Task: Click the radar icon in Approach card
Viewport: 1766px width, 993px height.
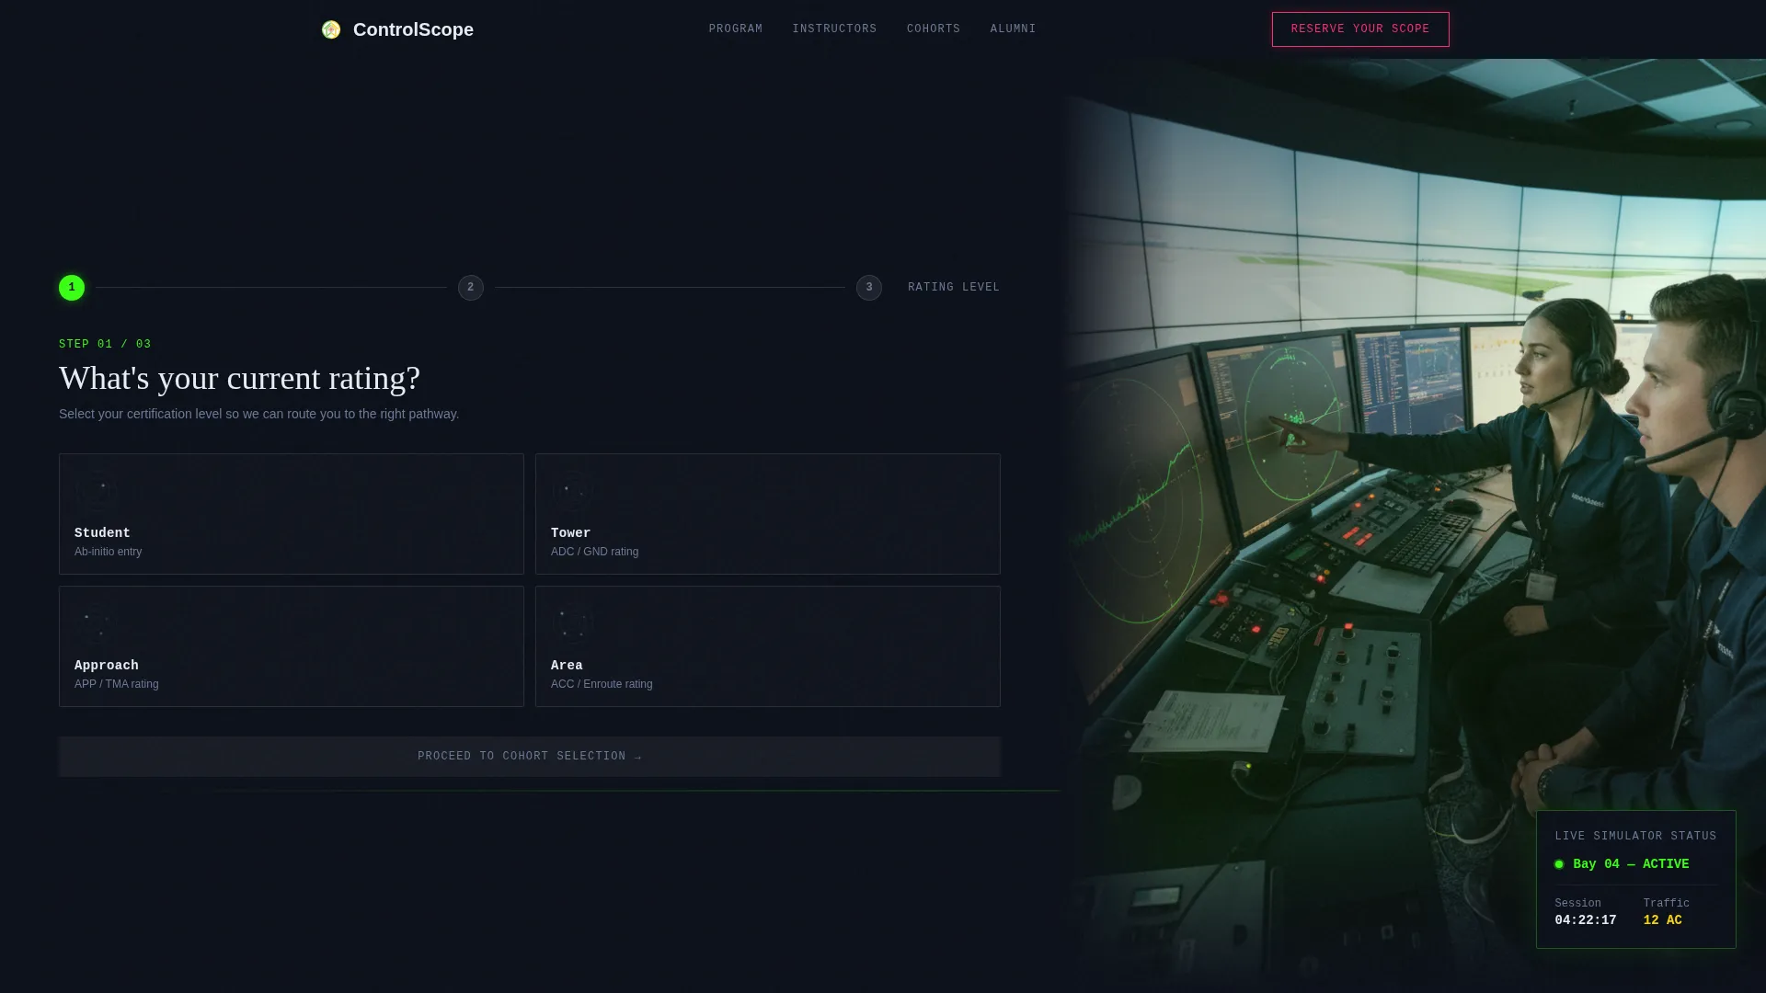Action: tap(95, 623)
